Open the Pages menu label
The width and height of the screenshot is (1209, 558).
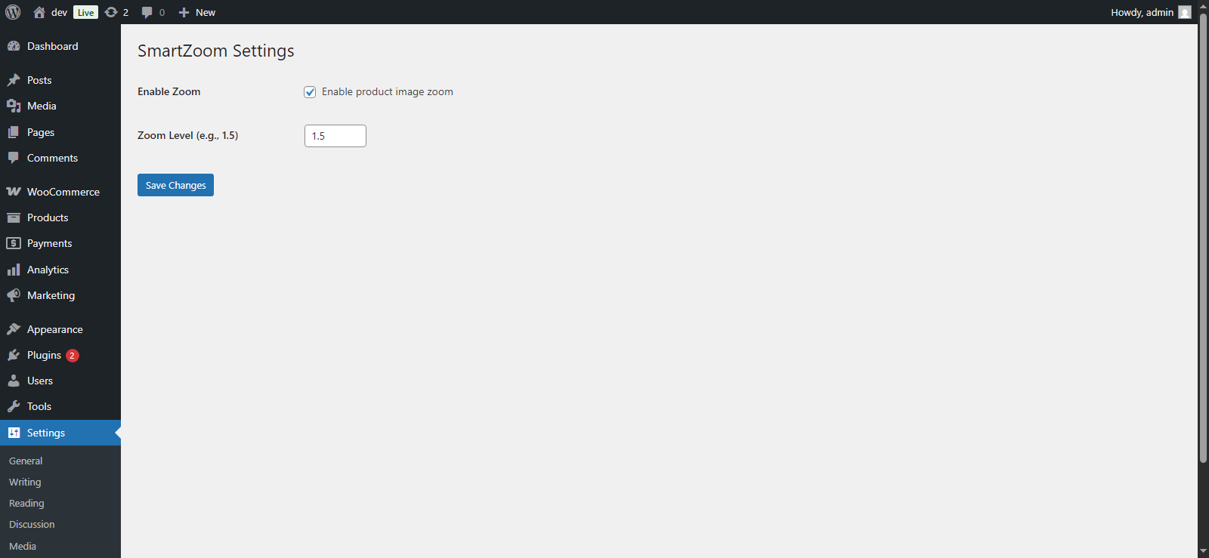(41, 132)
